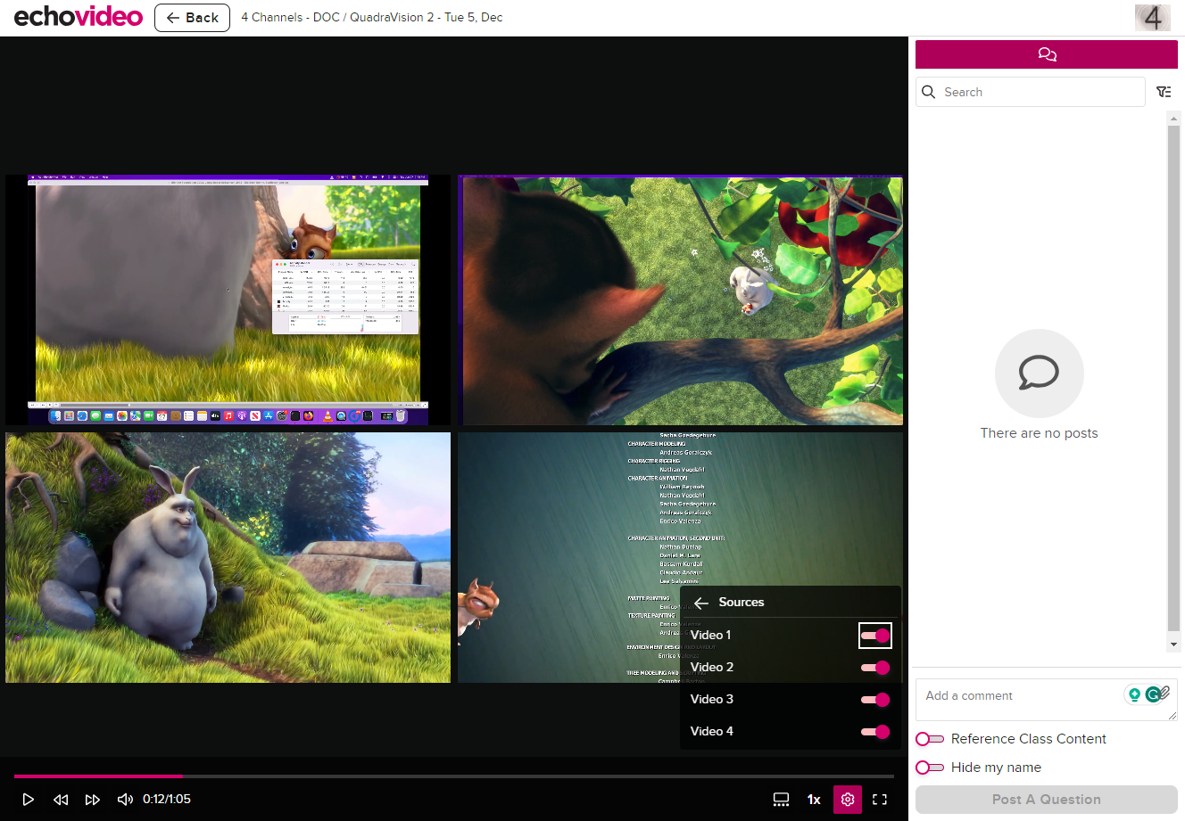Toggle the Video 2 source switch

pyautogui.click(x=875, y=668)
